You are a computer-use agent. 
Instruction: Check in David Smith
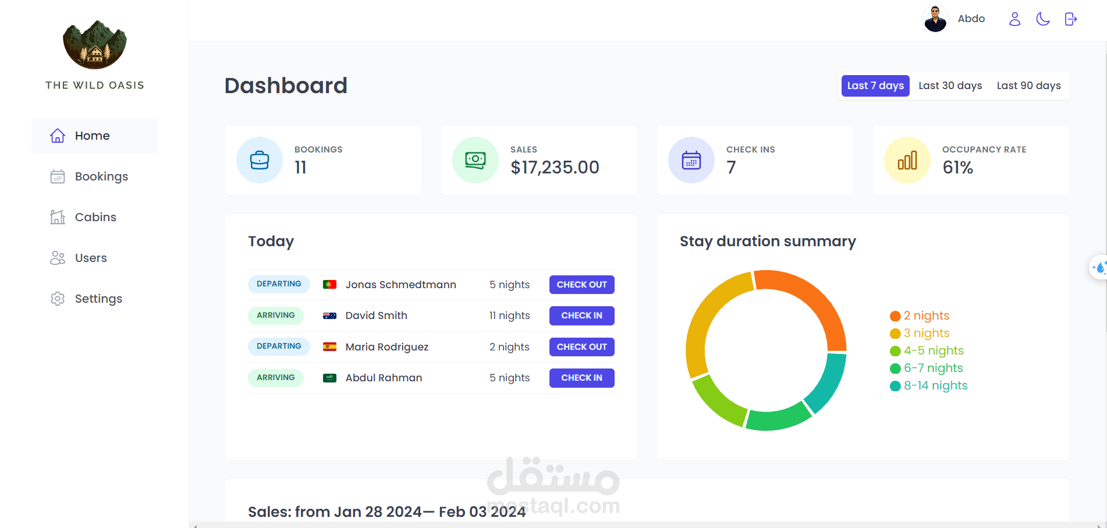581,316
